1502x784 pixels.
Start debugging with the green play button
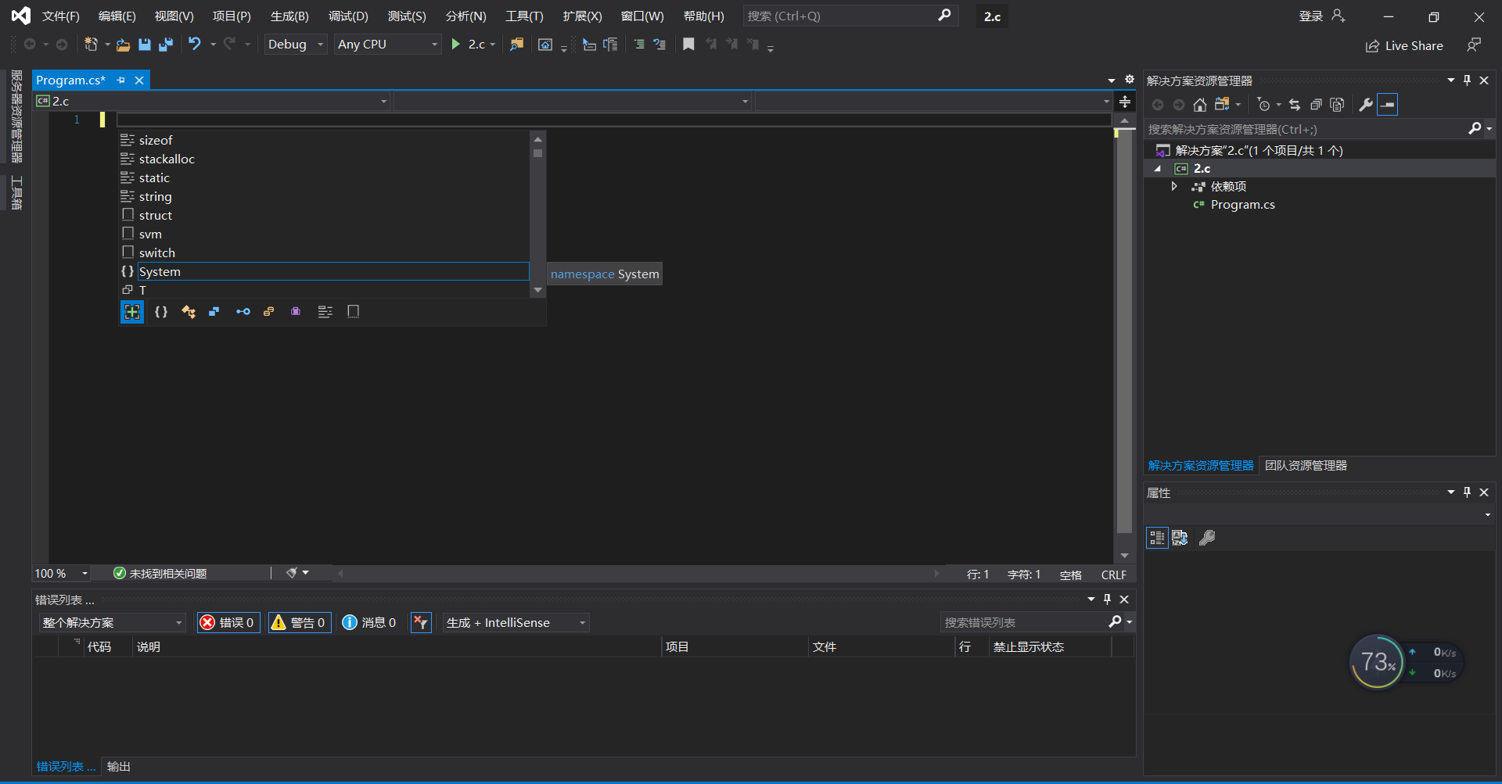455,45
